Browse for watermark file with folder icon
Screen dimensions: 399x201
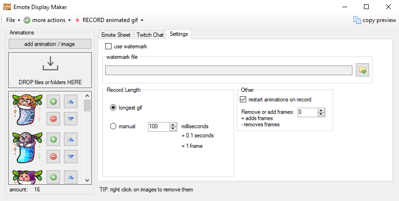[362, 70]
